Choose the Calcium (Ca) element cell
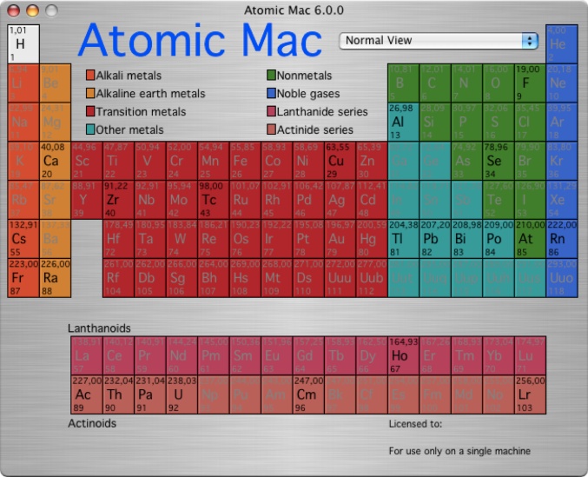 [x=55, y=161]
